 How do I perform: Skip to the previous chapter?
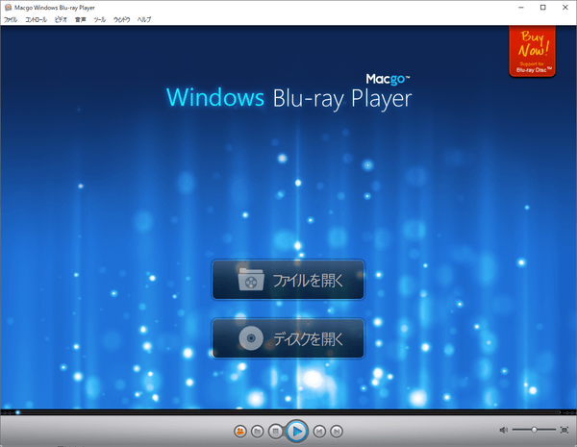(319, 431)
